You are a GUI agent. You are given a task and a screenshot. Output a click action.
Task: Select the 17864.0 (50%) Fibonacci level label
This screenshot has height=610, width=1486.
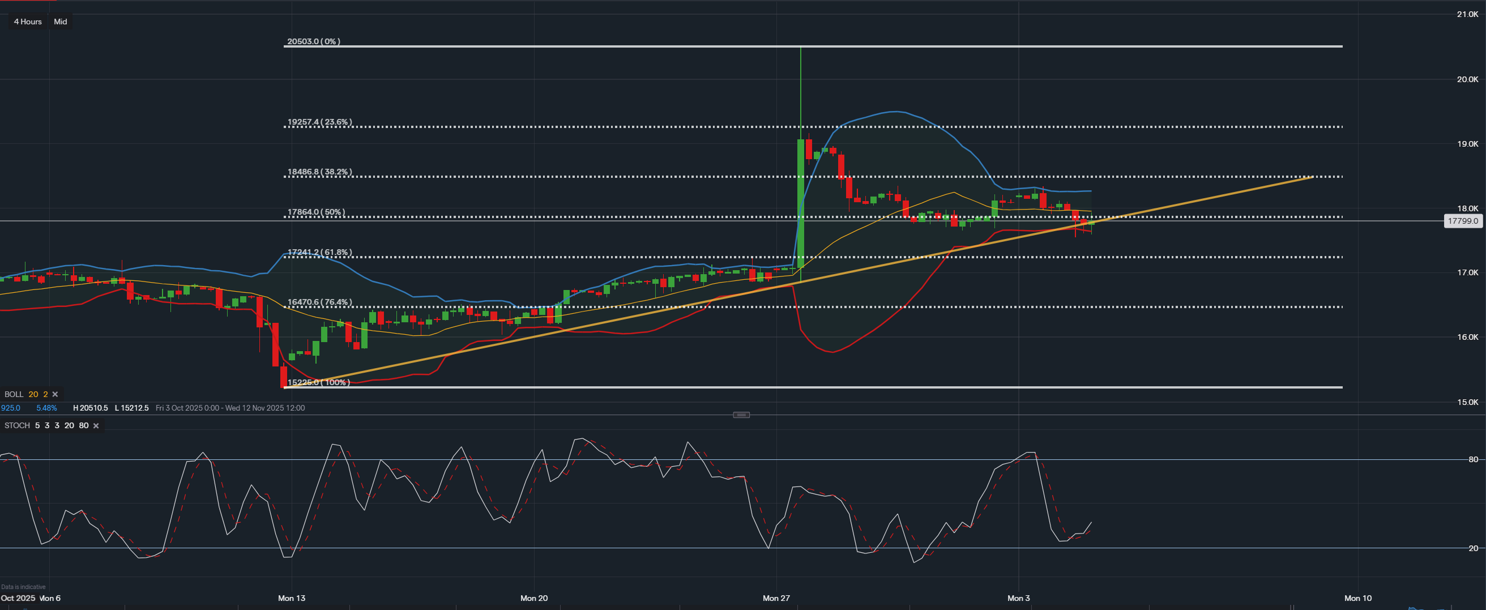coord(316,212)
